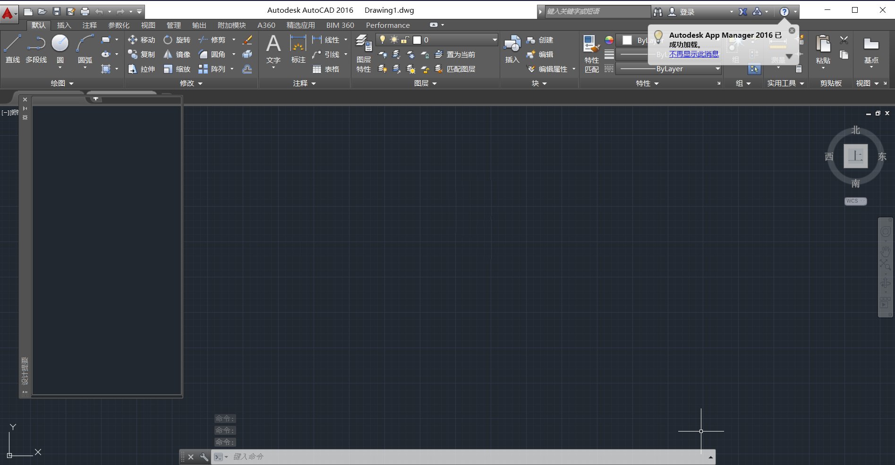Image resolution: width=895 pixels, height=465 pixels.
Task: Expand the 图层 panel
Action: [x=425, y=83]
